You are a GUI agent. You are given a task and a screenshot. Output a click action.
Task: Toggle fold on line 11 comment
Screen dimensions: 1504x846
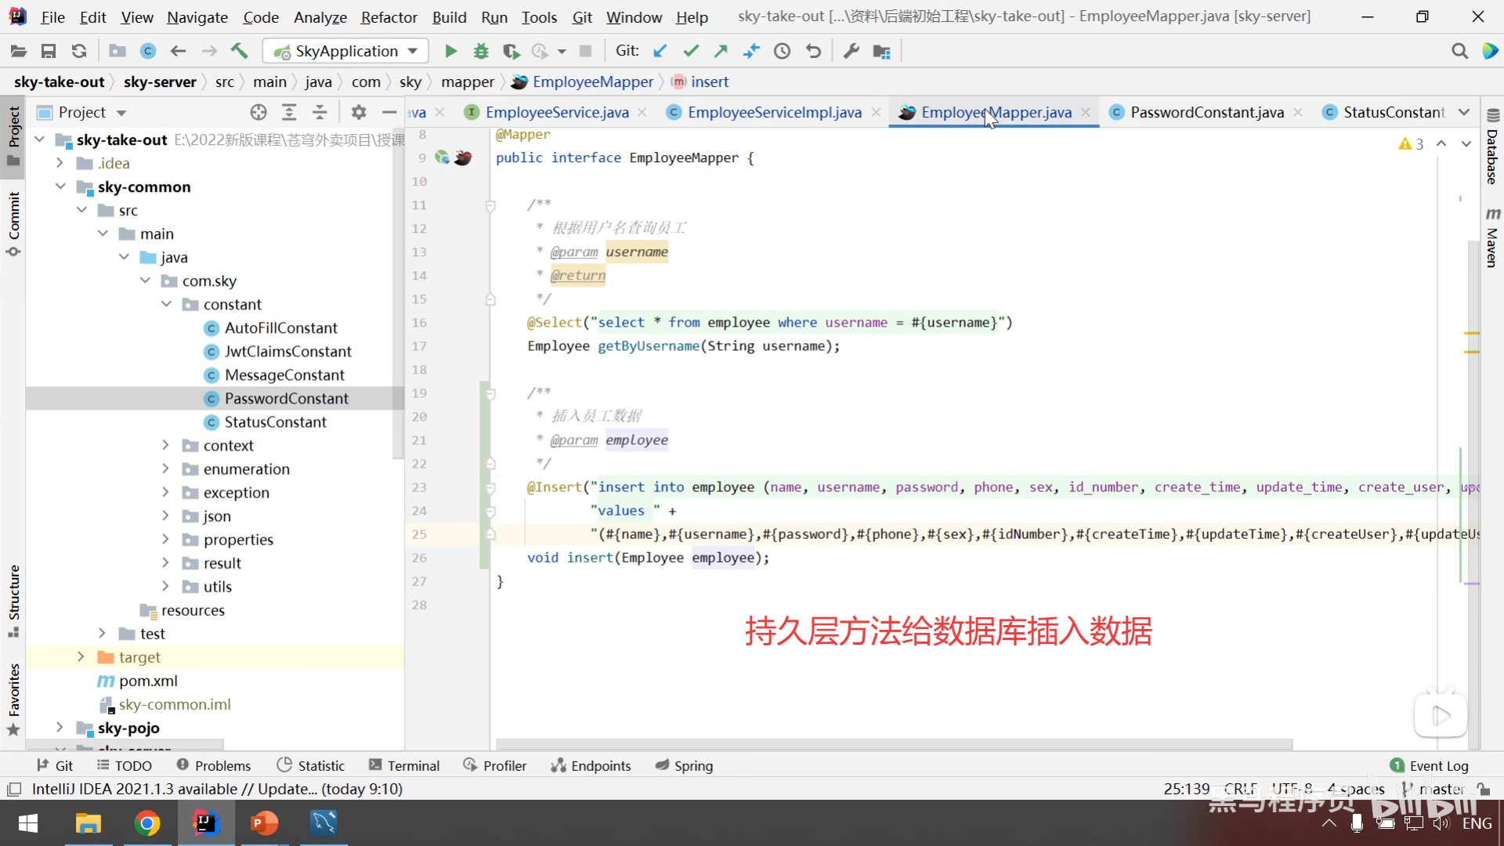490,205
